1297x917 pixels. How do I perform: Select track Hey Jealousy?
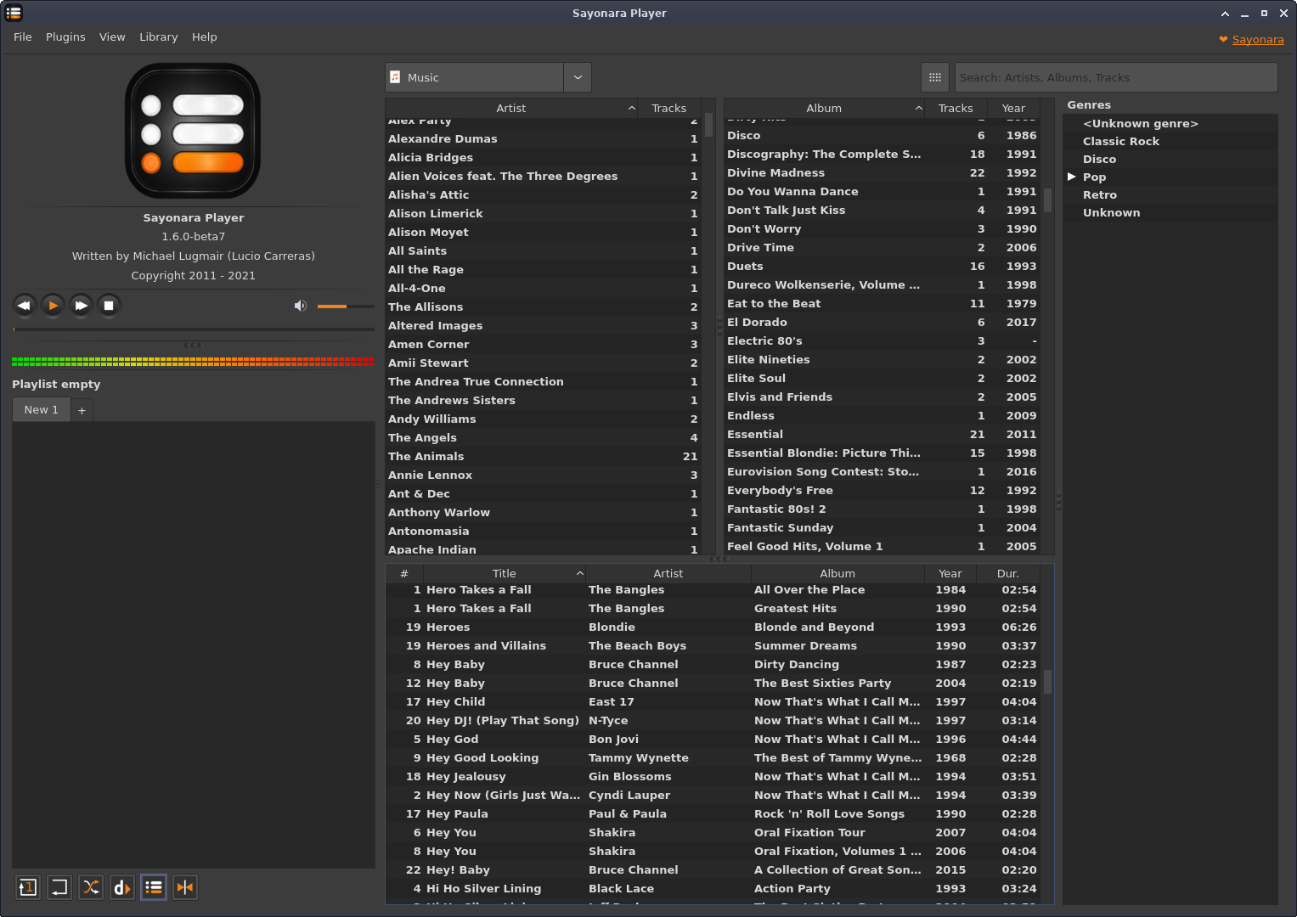pos(713,776)
